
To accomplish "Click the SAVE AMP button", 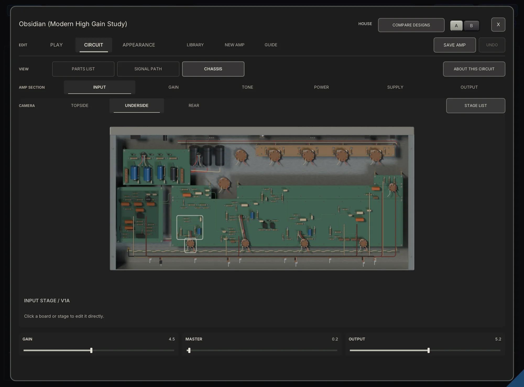I will point(455,45).
